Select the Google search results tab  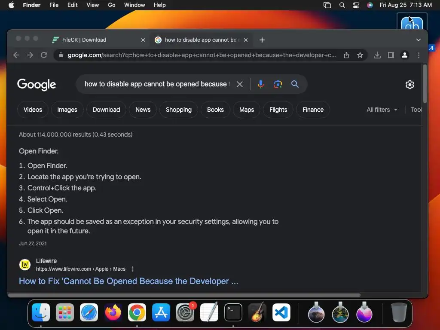point(201,40)
